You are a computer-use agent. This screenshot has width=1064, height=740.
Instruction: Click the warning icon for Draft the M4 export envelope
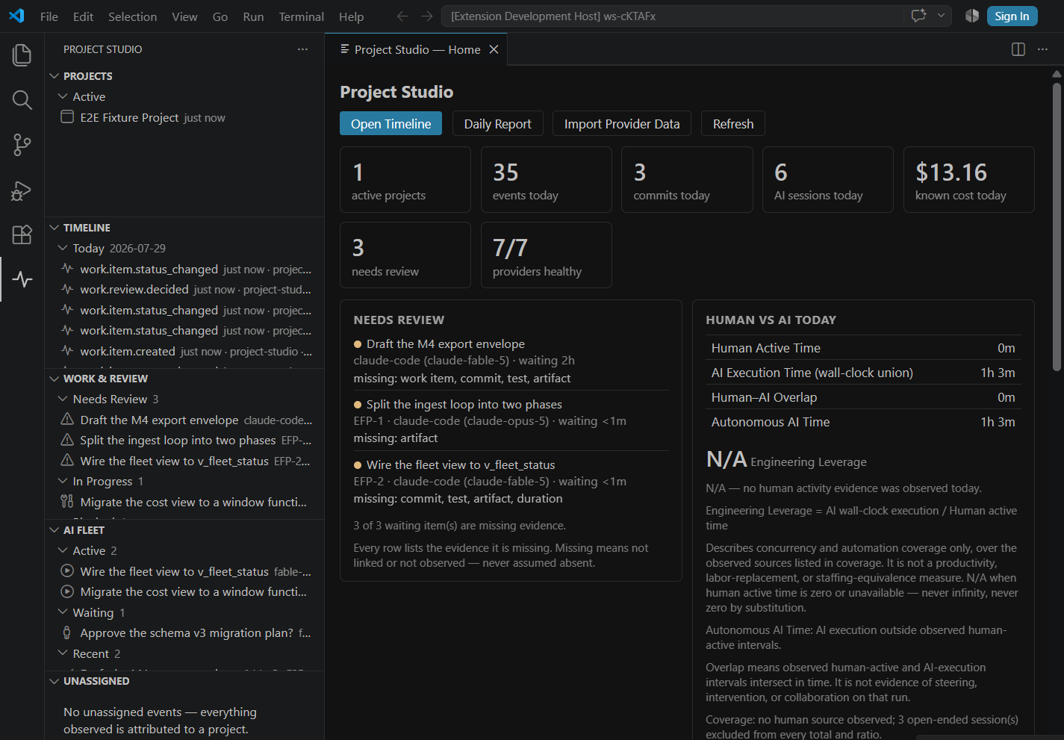click(x=67, y=420)
